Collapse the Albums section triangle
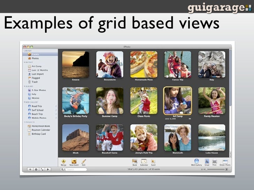This screenshot has width=254, height=190. 24,86
